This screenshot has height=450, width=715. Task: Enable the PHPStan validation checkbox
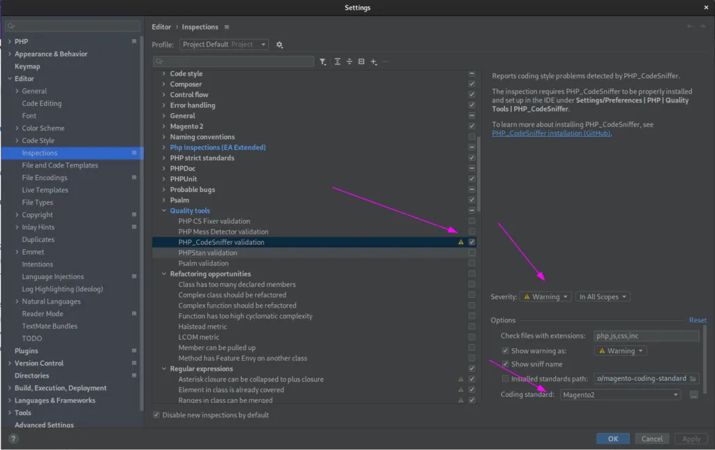[x=471, y=253]
